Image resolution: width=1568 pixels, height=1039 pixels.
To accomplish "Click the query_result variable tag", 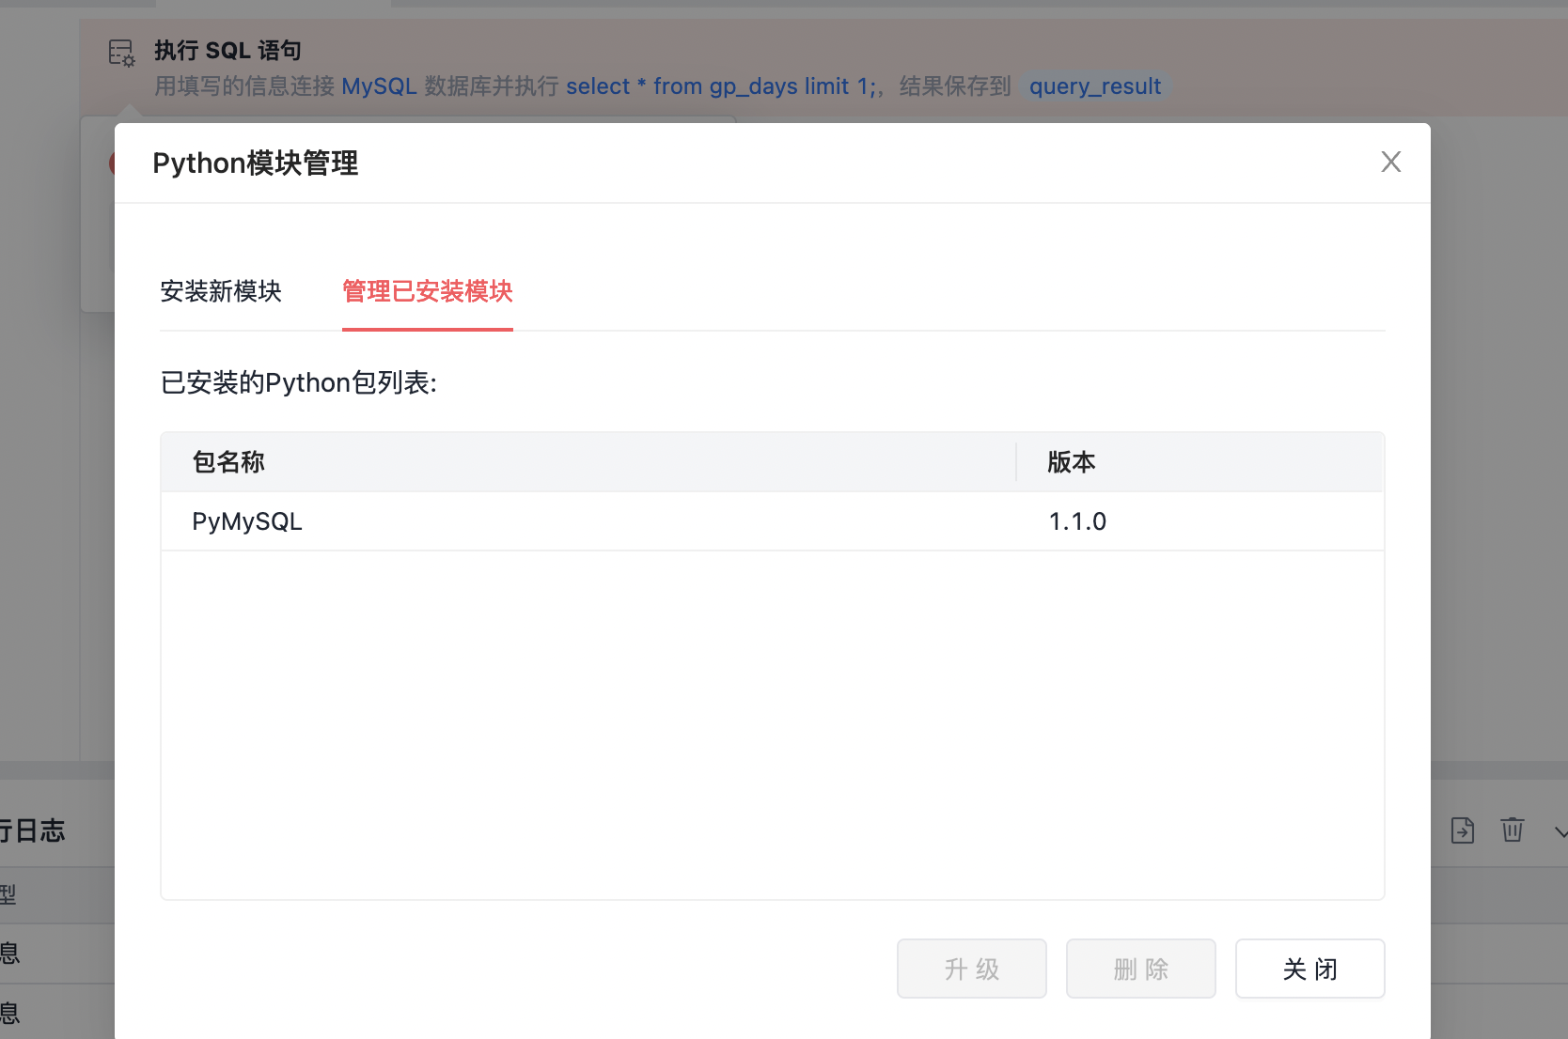I will click(1095, 86).
